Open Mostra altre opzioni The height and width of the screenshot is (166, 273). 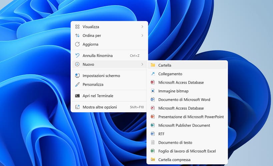pyautogui.click(x=100, y=107)
